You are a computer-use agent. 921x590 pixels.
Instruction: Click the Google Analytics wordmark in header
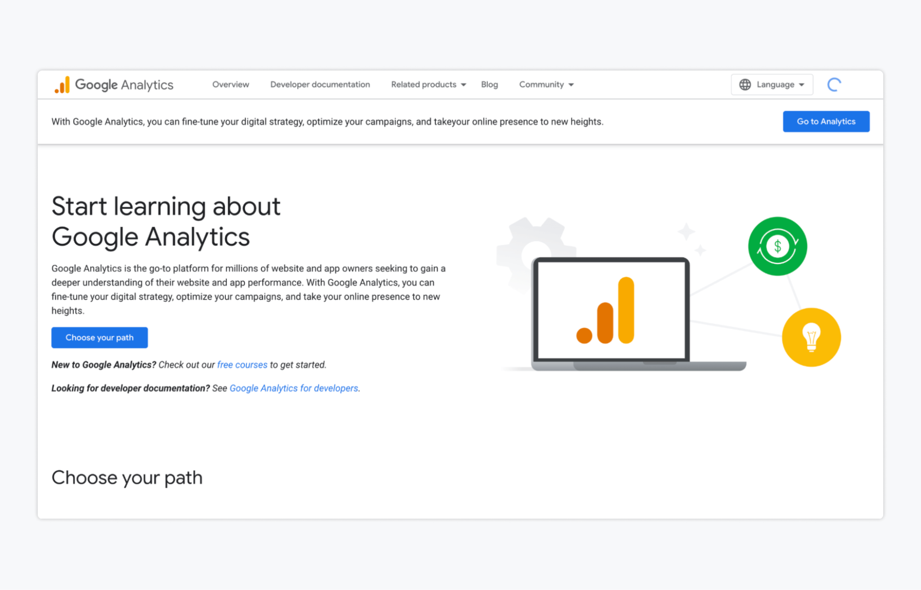[x=124, y=85]
